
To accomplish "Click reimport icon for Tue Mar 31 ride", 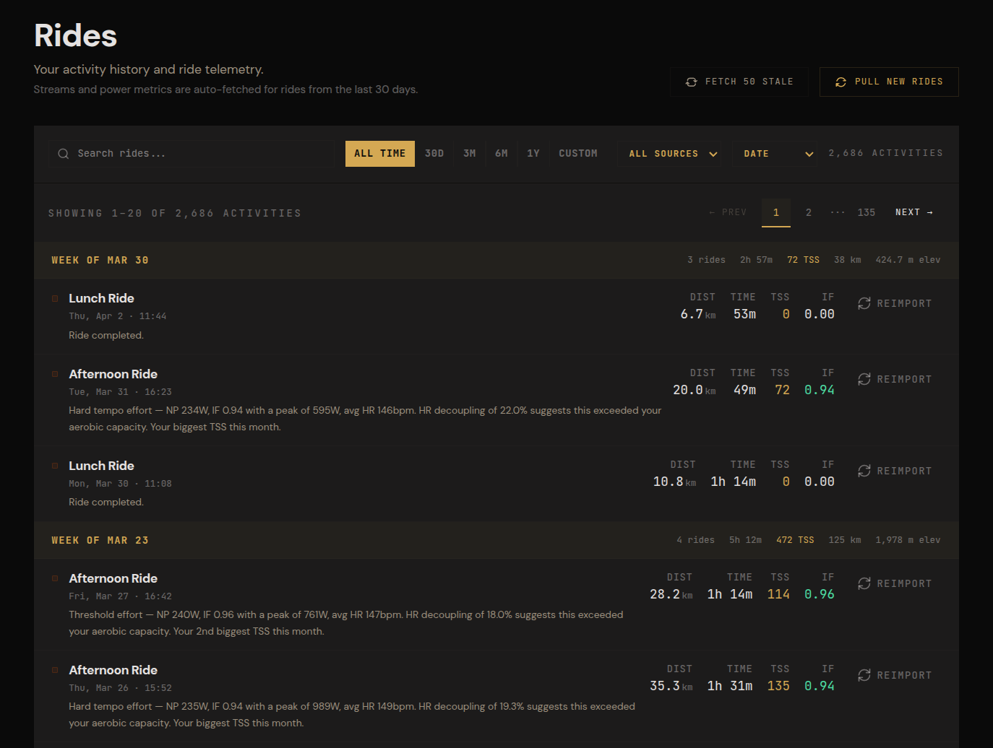I will pos(864,379).
